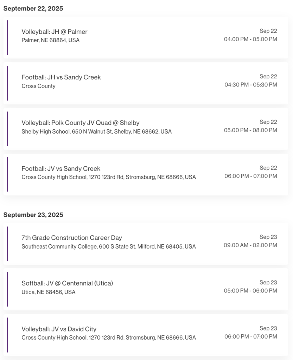Click the 05:00 PM - 08:00 PM time

250,130
